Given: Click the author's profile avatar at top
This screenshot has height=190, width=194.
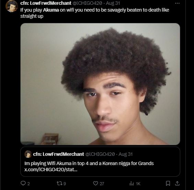Looking at the screenshot, I should [x=11, y=6].
